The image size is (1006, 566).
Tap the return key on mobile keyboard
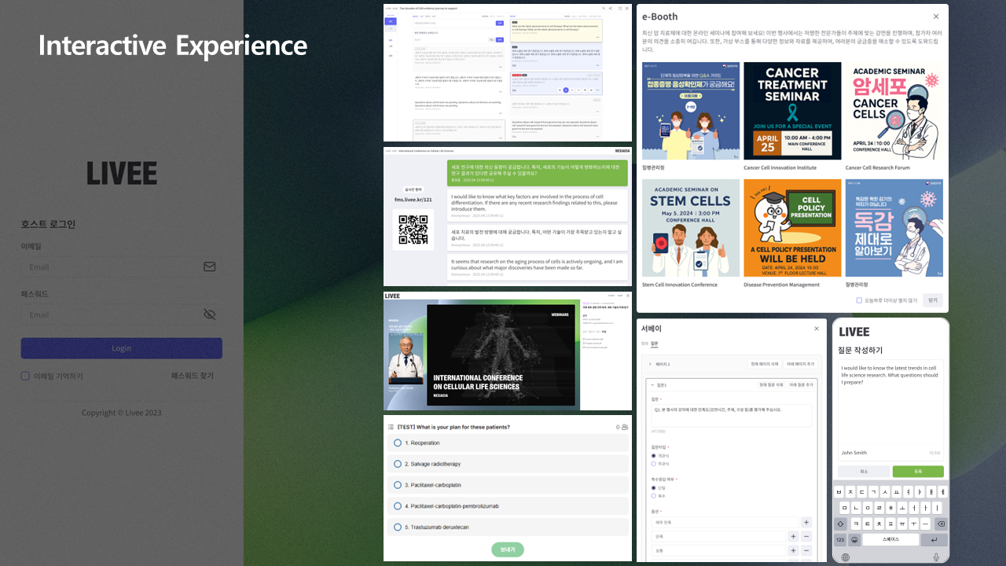(934, 540)
